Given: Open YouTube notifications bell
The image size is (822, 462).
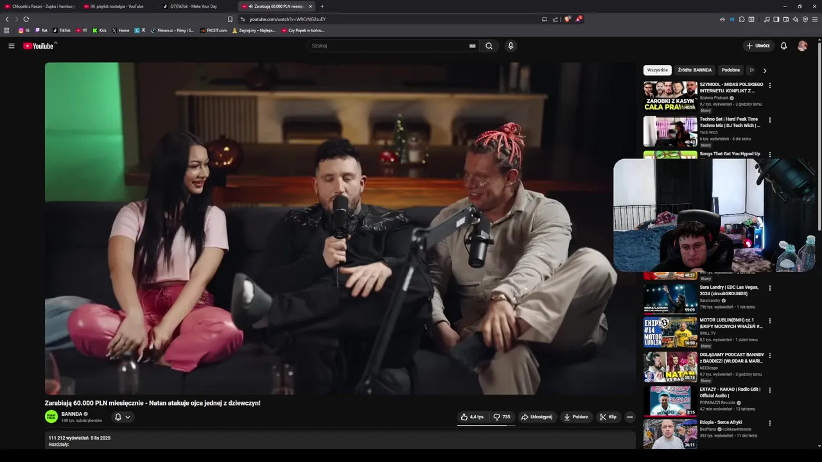Looking at the screenshot, I should click(x=783, y=46).
